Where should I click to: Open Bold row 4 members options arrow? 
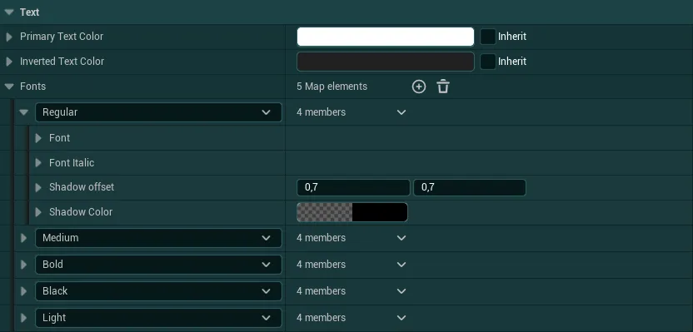(x=401, y=265)
